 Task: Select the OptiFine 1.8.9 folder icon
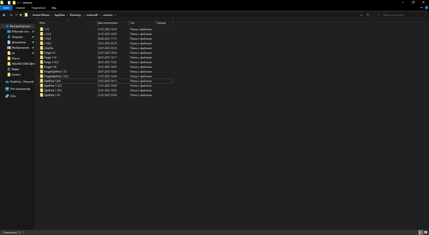[x=42, y=81]
